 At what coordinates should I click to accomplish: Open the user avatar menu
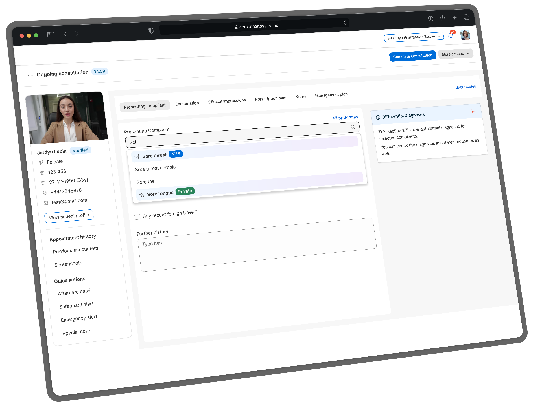coord(465,35)
